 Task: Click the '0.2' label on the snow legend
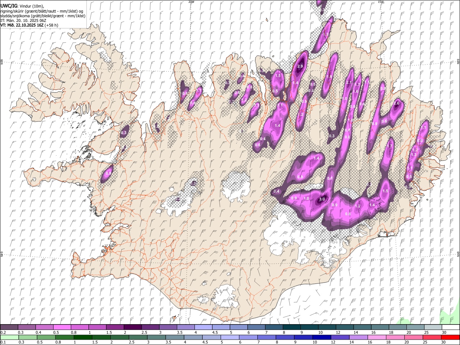[3, 332]
